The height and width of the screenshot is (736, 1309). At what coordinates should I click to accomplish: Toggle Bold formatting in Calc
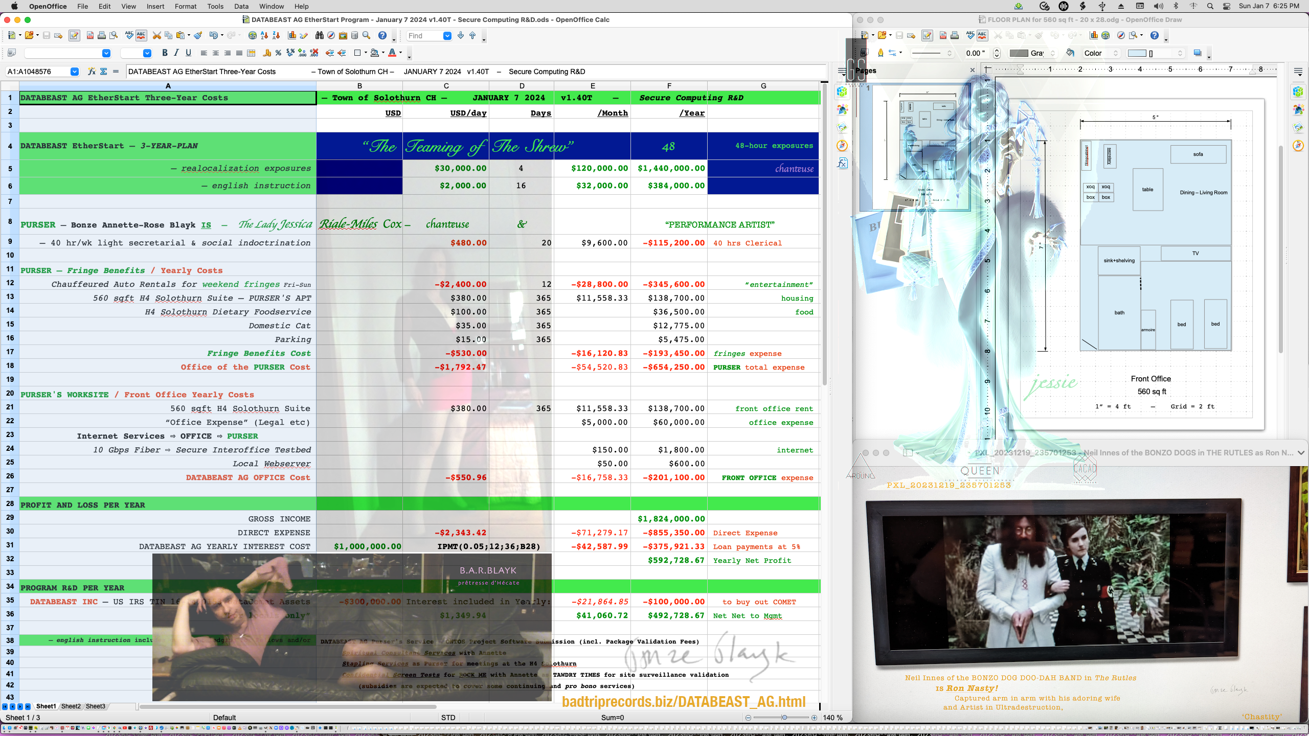[165, 53]
